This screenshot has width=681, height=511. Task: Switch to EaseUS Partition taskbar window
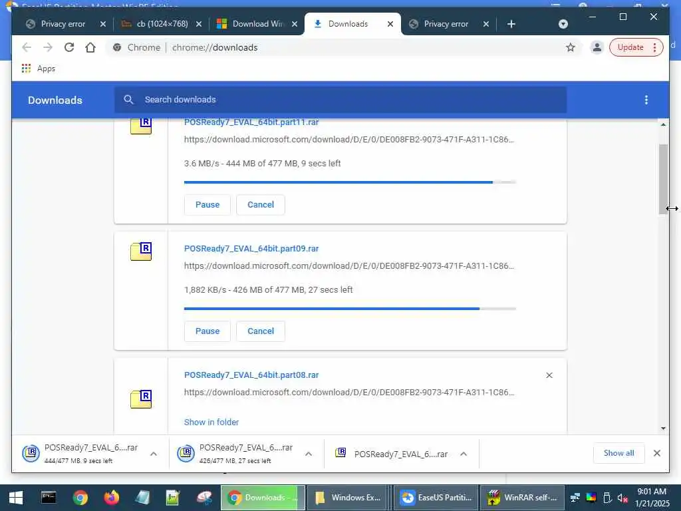pos(436,498)
